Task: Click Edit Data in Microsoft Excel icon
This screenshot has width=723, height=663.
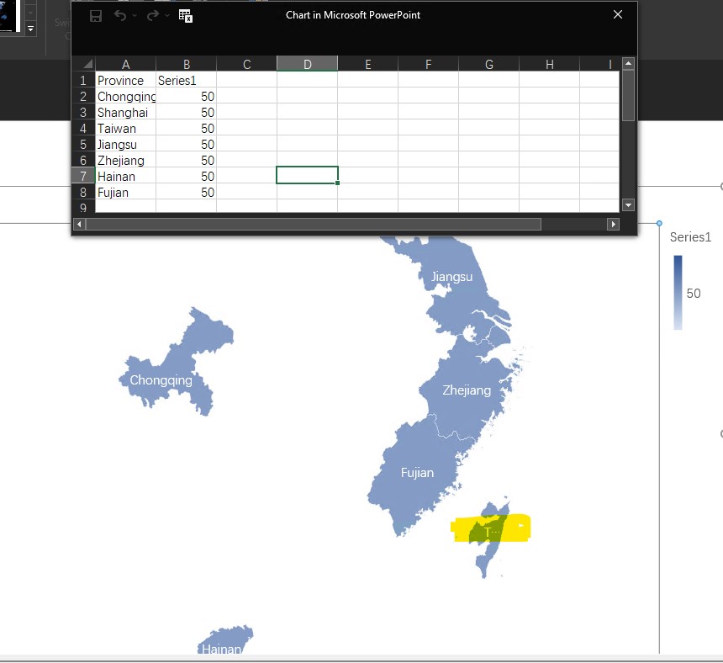Action: (x=185, y=16)
